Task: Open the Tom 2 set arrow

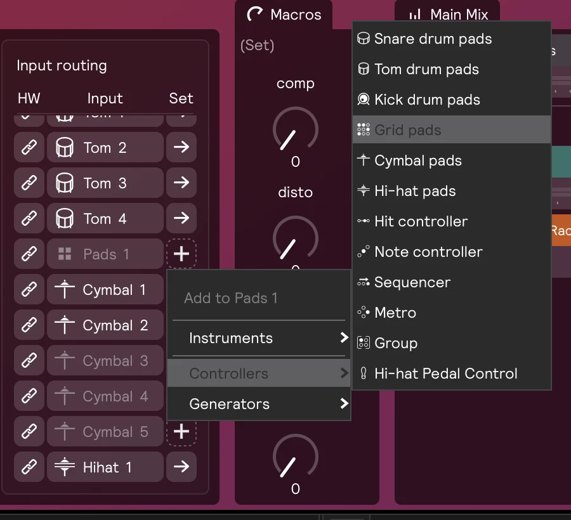Action: [181, 147]
